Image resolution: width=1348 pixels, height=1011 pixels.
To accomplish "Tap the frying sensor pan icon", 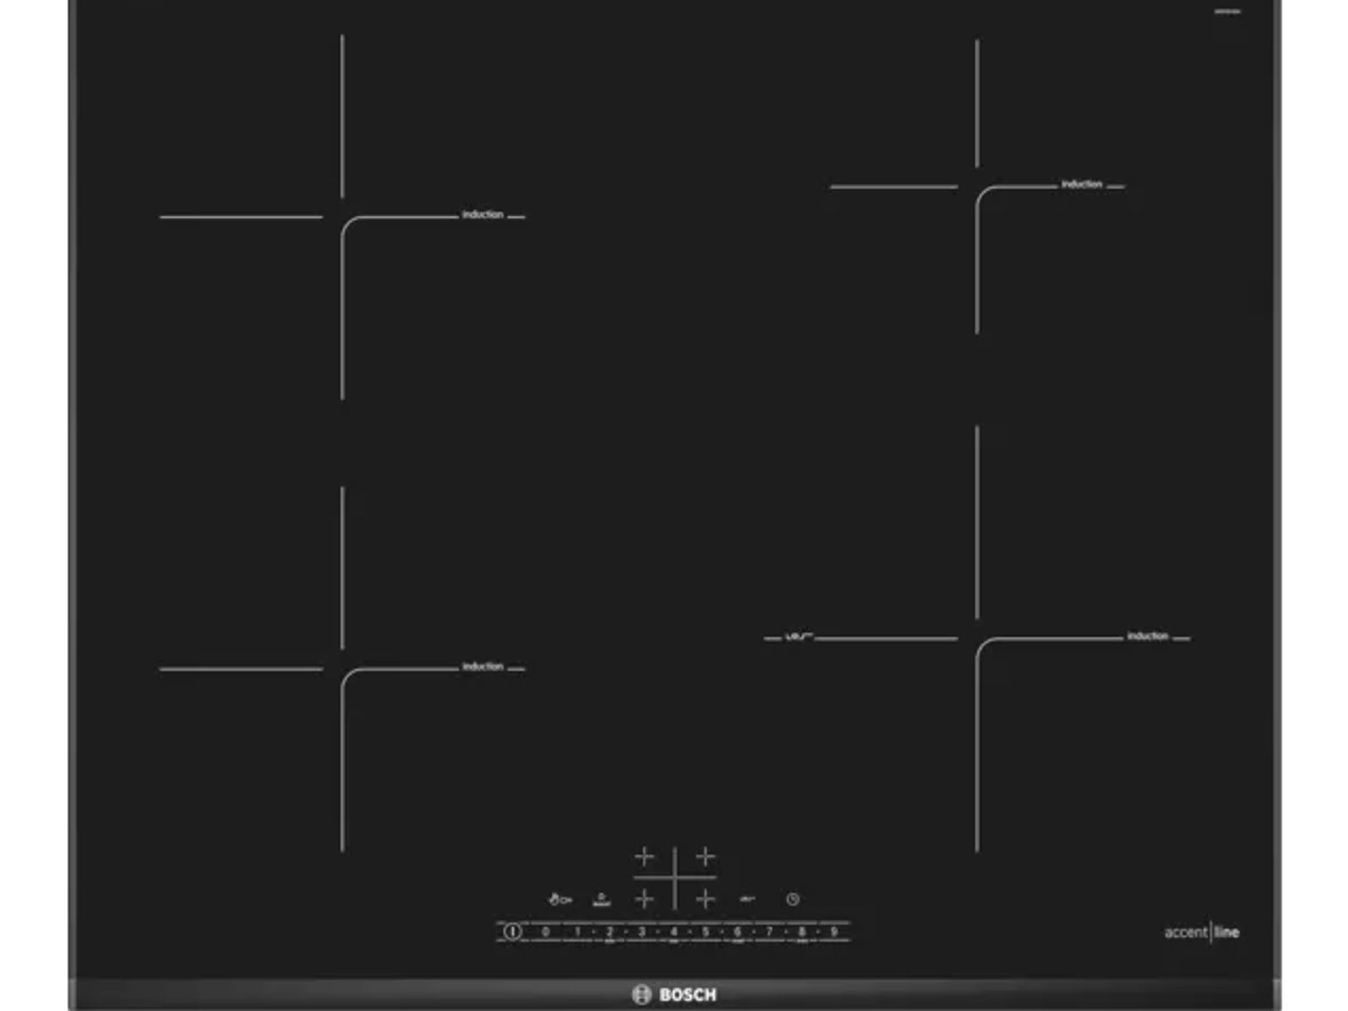I will click(747, 899).
